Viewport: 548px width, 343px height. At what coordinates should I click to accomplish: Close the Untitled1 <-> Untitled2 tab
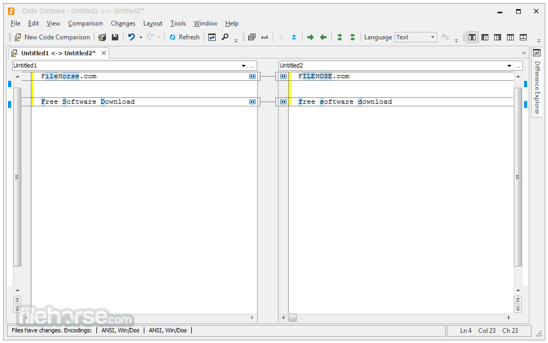[x=104, y=53]
